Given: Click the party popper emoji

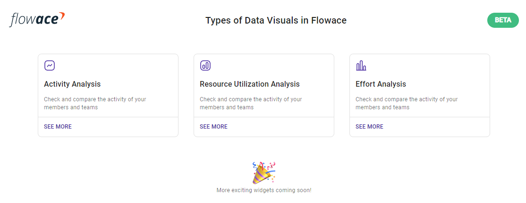Looking at the screenshot, I should (264, 172).
